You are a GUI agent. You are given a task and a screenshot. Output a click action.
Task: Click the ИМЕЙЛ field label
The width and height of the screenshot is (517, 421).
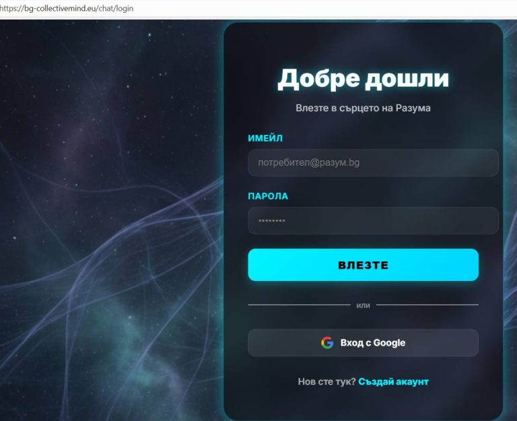tap(265, 138)
